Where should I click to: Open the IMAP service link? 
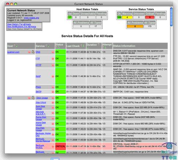tap(38, 77)
